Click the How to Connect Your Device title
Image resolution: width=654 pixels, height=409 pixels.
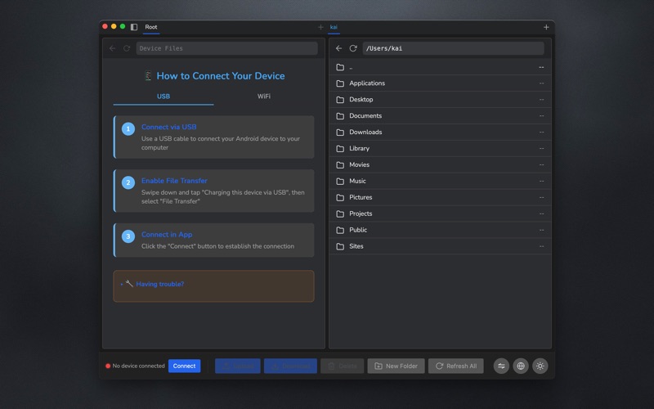(221, 76)
